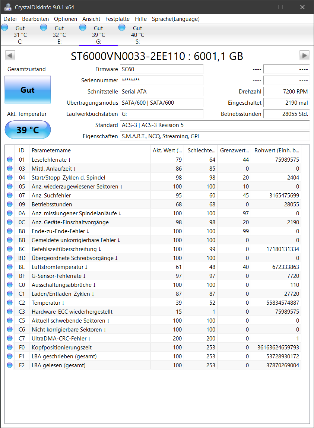Click status icon for Luftstromtemperatur row
Screen dimensions: 314x428
[x=10, y=267]
